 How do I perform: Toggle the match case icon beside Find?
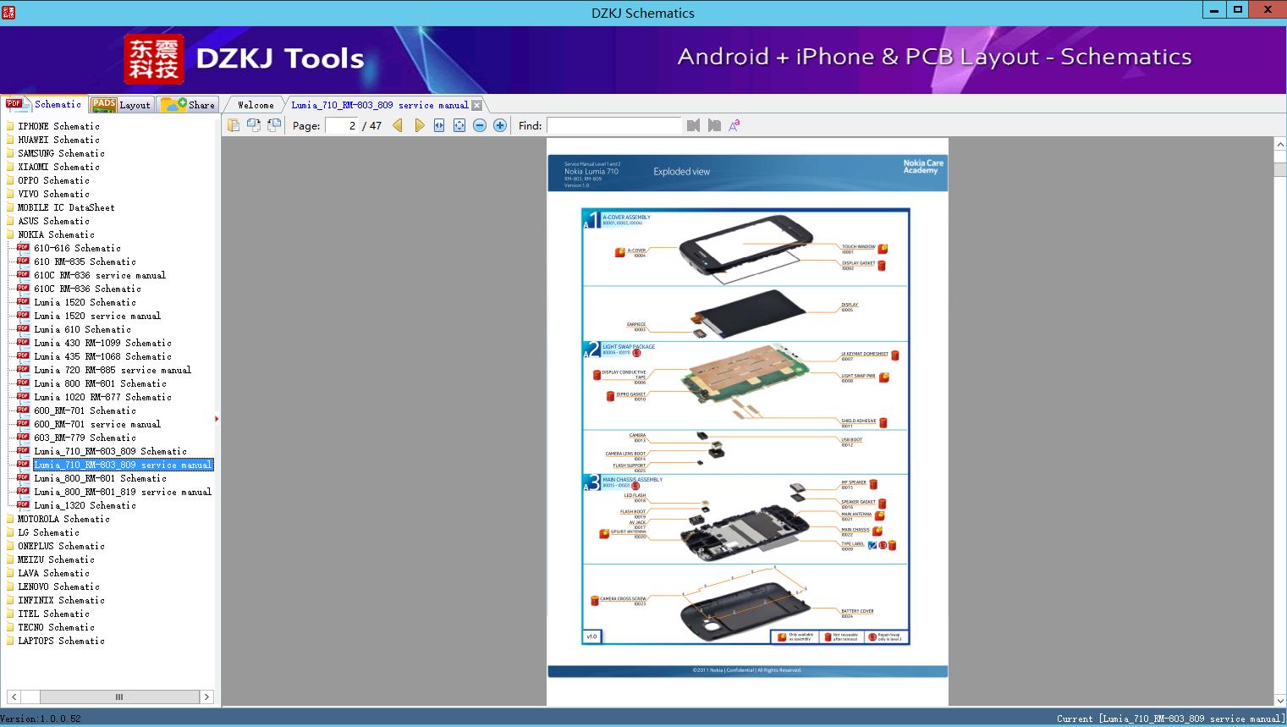[x=734, y=125]
